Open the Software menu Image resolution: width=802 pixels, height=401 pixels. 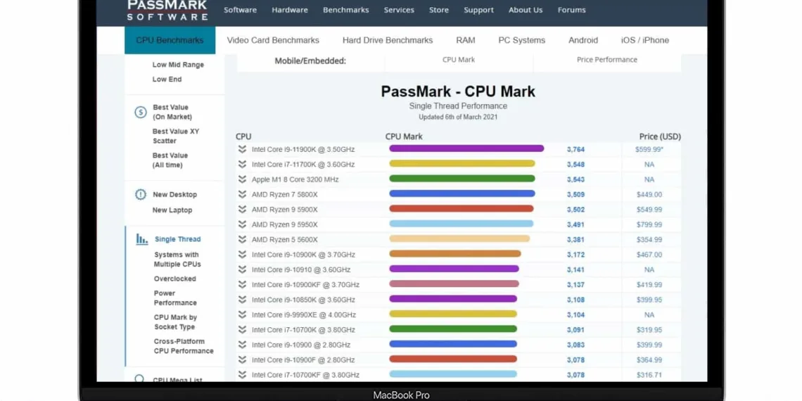coord(241,10)
